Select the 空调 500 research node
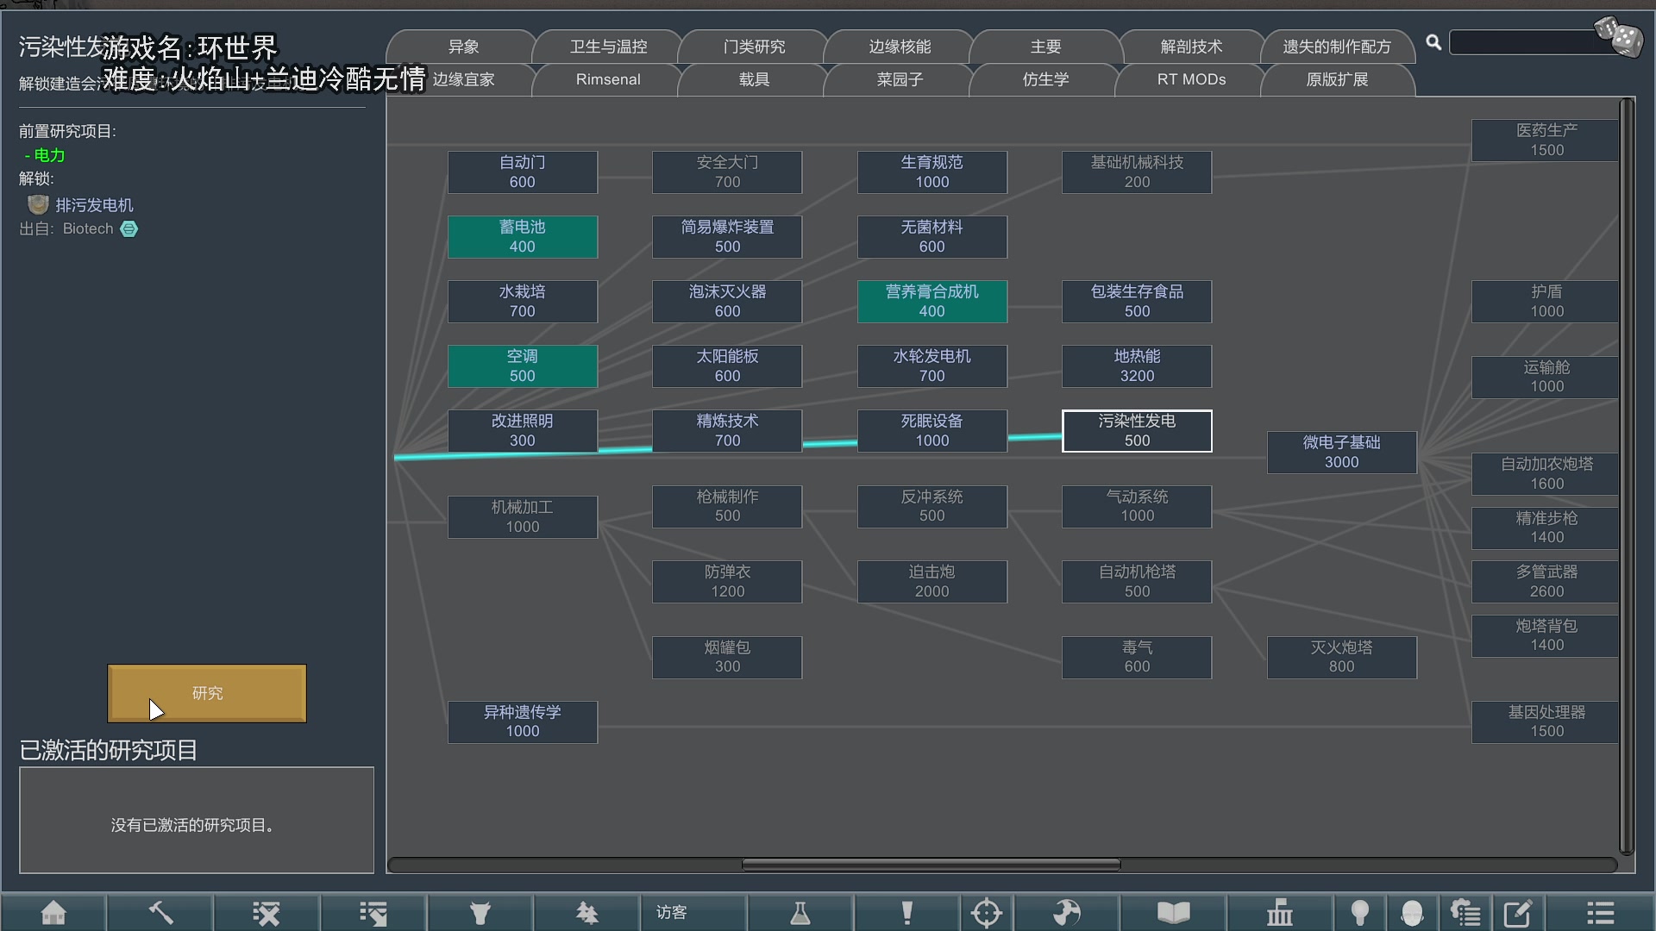The height and width of the screenshot is (931, 1656). point(522,366)
